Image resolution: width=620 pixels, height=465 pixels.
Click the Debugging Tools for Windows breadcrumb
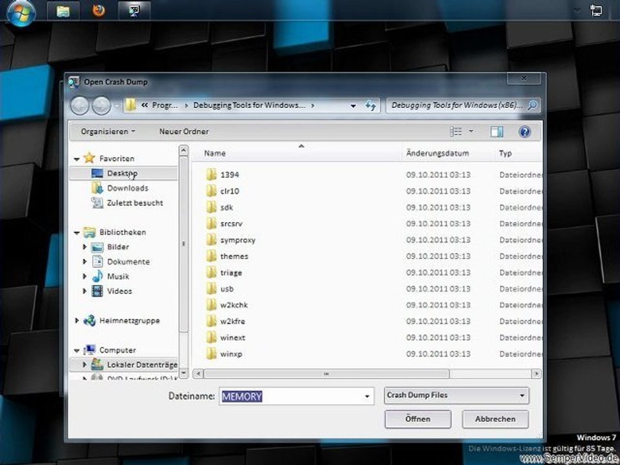click(249, 105)
